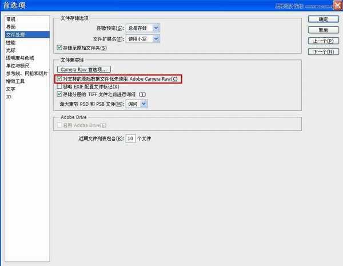Select 常规 in the category list
This screenshot has width=343, height=266.
point(11,19)
